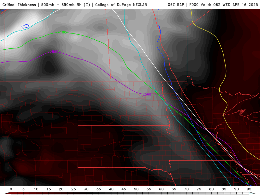The image size is (260, 195).
Task: Select the "06Z RAP" model label
Action: coord(176,5)
